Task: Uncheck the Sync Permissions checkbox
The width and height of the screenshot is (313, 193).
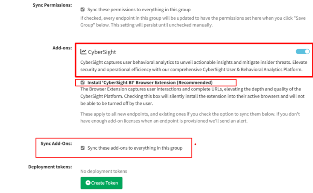Action: [x=82, y=9]
